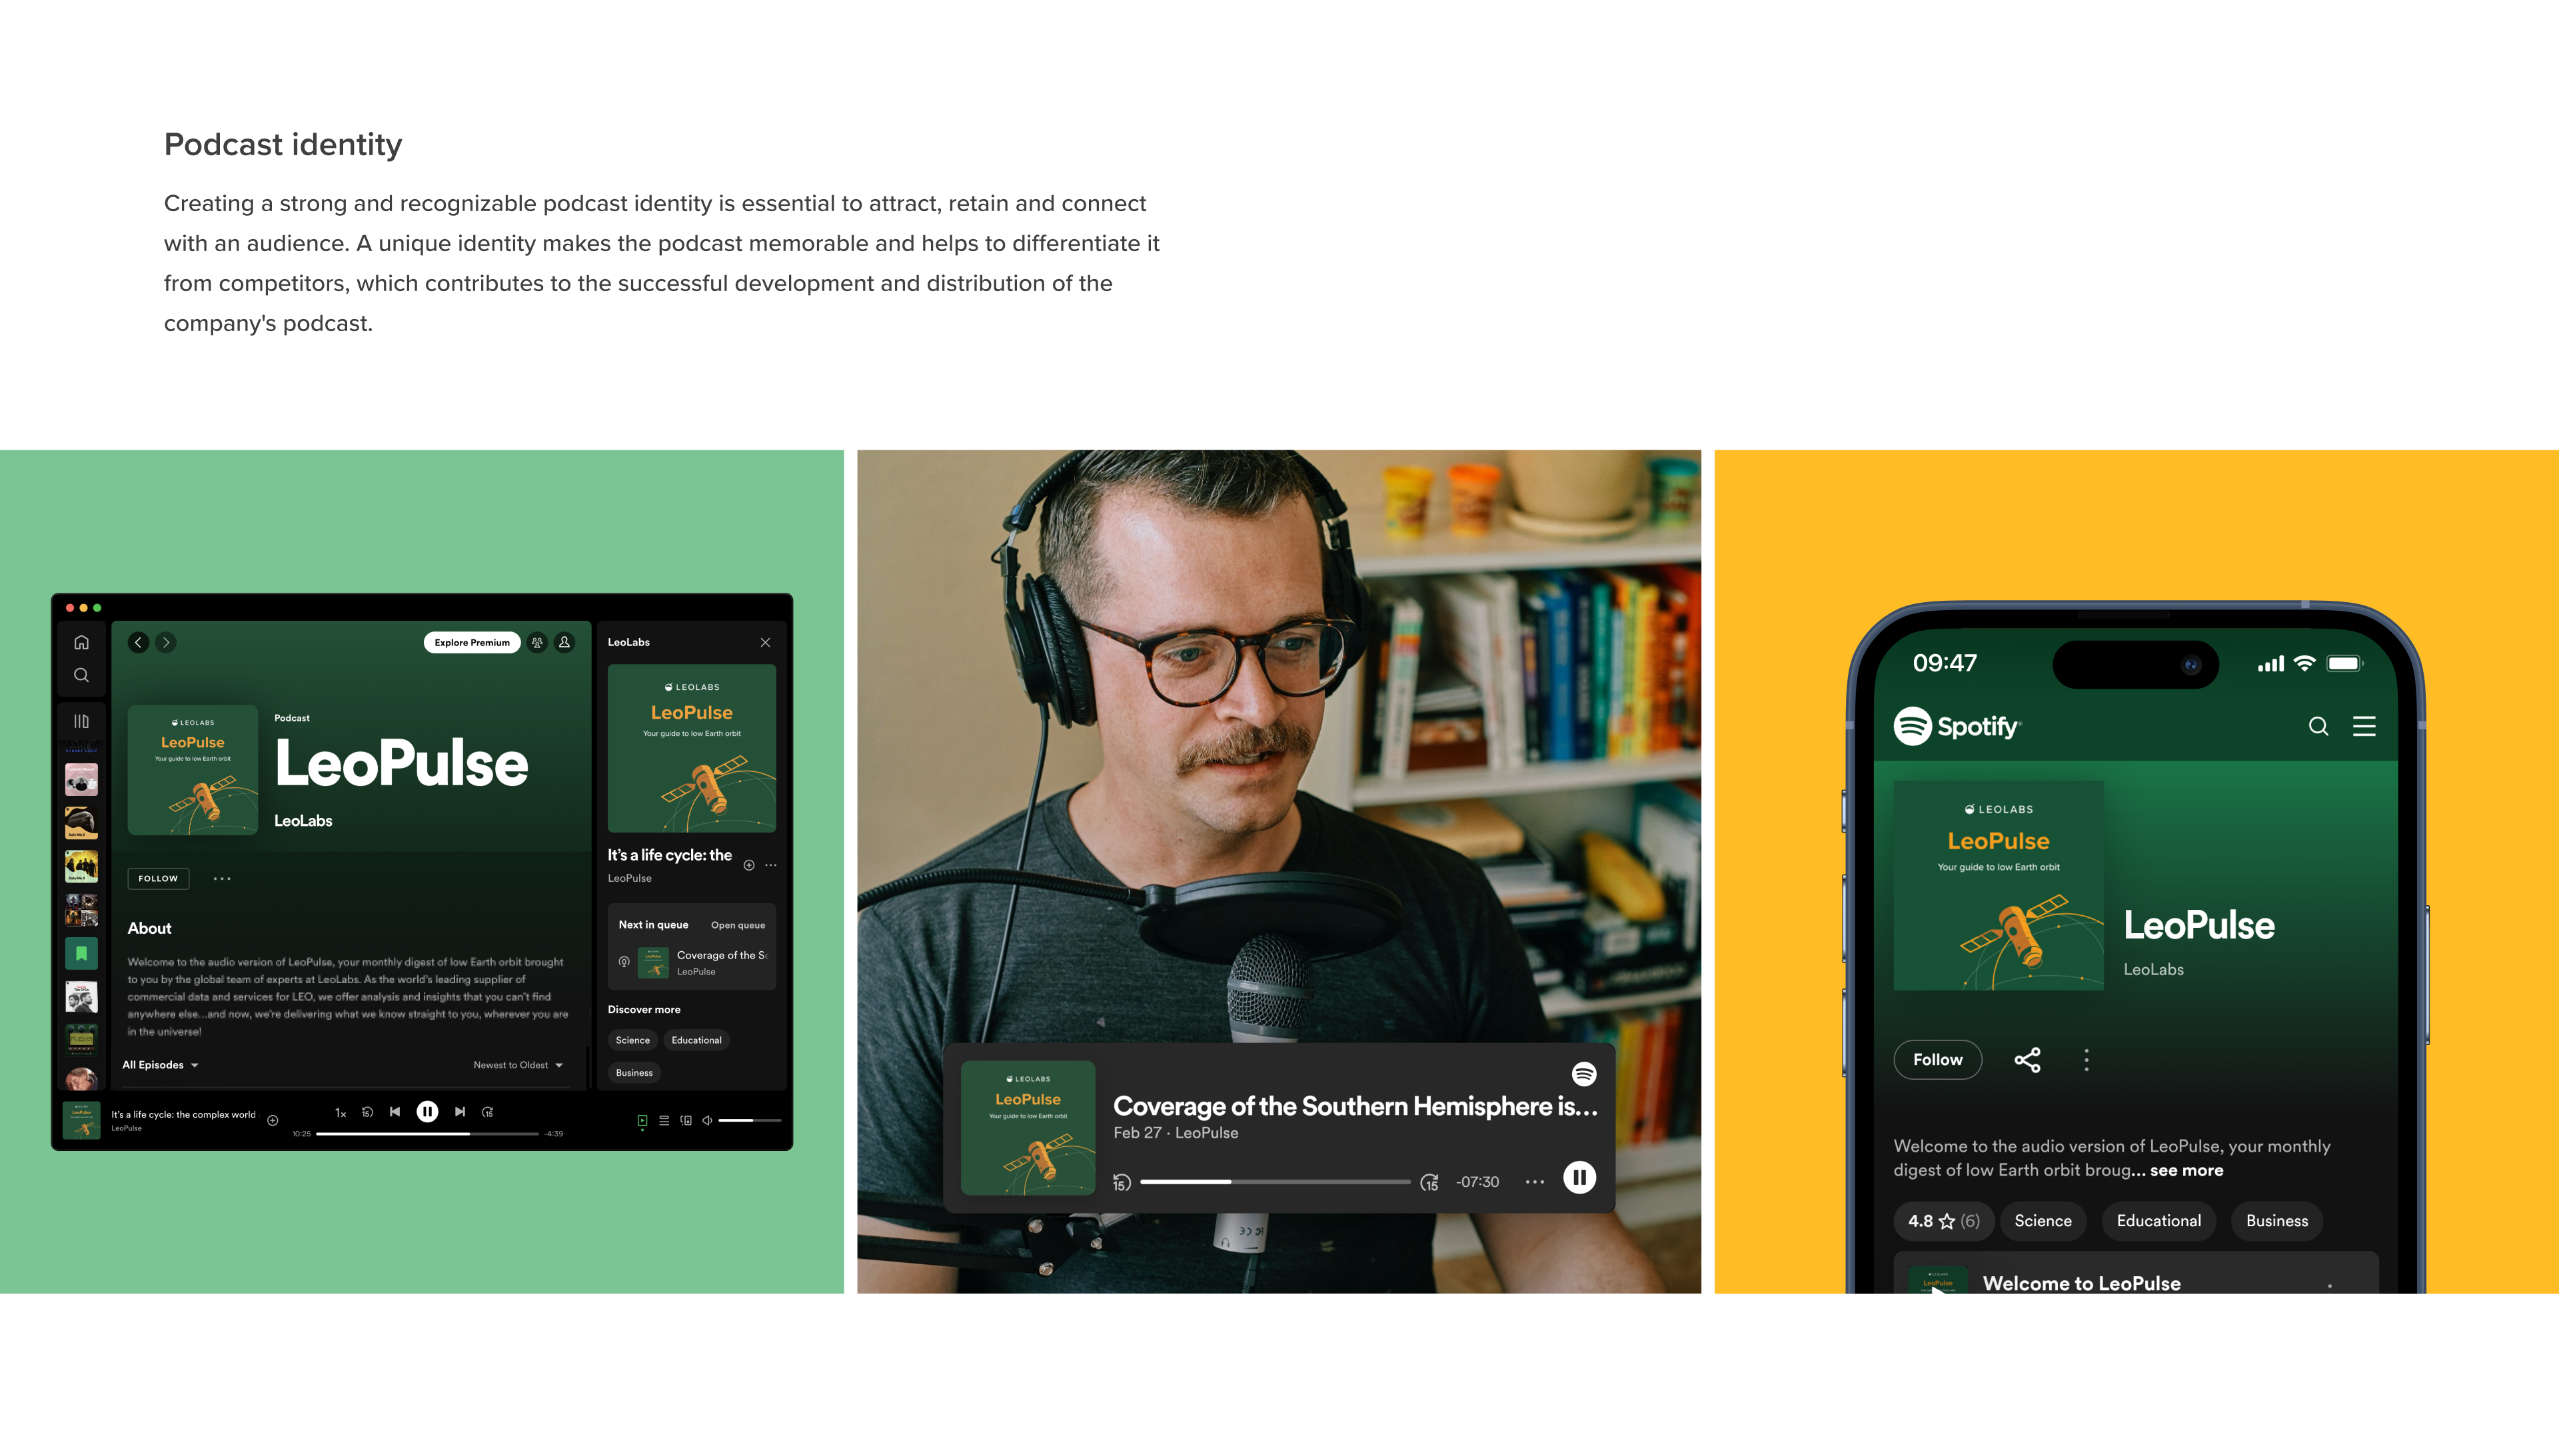
Task: Expand the All Episodes dropdown
Action: (160, 1065)
